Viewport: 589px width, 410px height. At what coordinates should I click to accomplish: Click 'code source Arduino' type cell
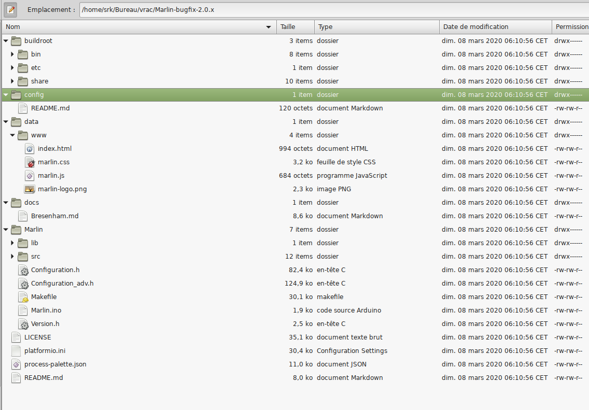(349, 310)
